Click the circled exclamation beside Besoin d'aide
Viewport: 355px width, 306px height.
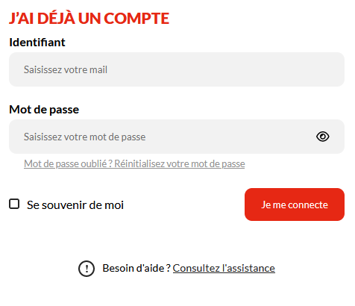pyautogui.click(x=87, y=269)
